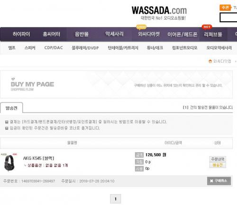The height and width of the screenshot is (205, 237).
Task: Go to the CDP/DAC subcategory
Action: point(54,48)
